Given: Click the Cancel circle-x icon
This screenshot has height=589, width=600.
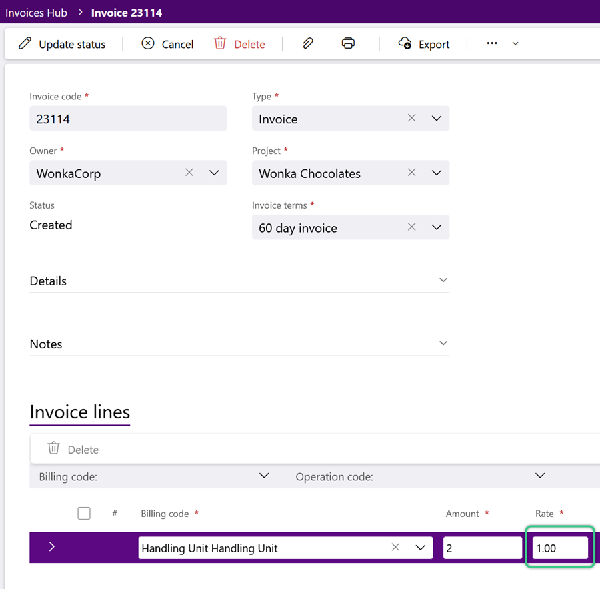Looking at the screenshot, I should [x=148, y=43].
